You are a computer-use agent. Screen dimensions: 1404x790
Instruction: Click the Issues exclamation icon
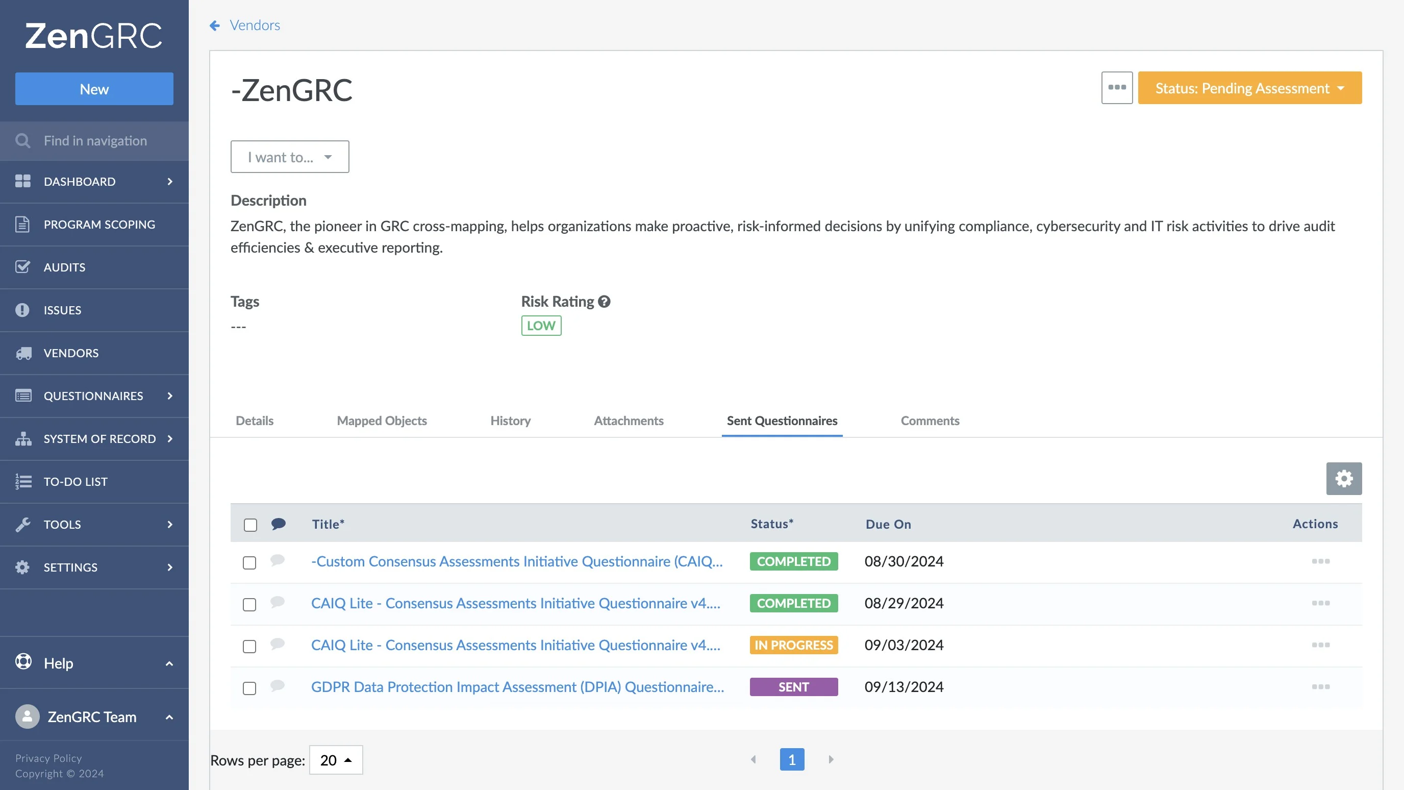point(22,310)
